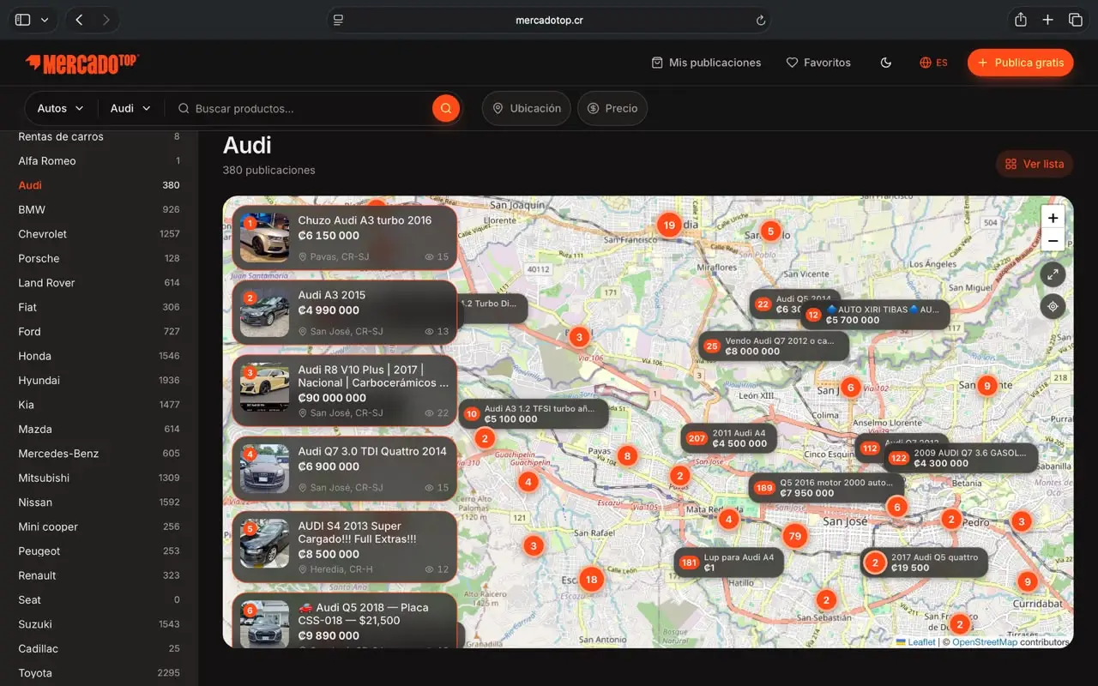Open the Precio filter
The height and width of the screenshot is (686, 1098).
click(612, 108)
